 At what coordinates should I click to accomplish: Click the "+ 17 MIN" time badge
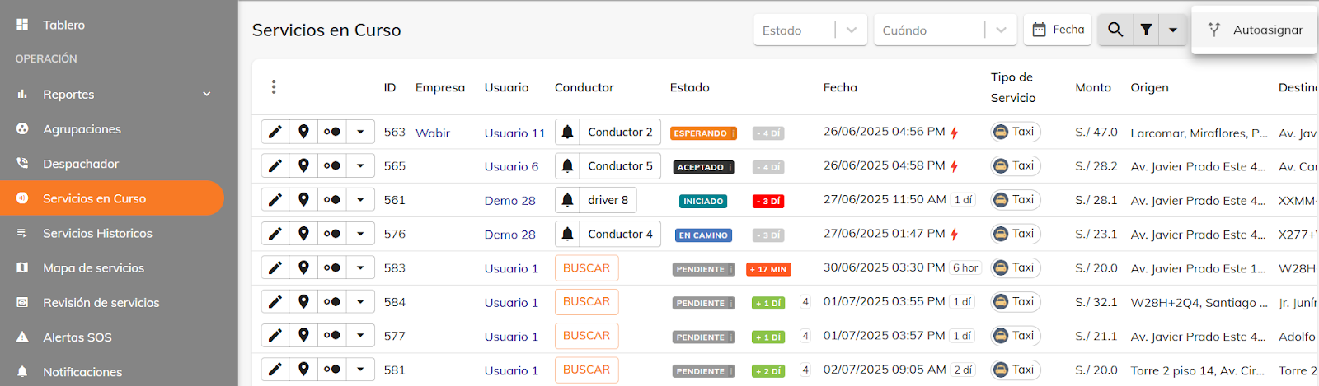(x=768, y=269)
